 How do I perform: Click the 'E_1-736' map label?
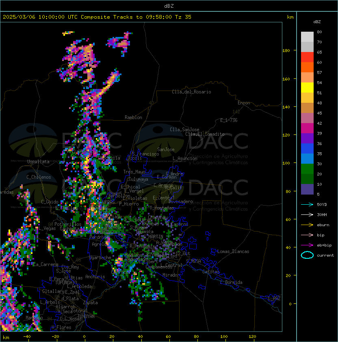229,120
